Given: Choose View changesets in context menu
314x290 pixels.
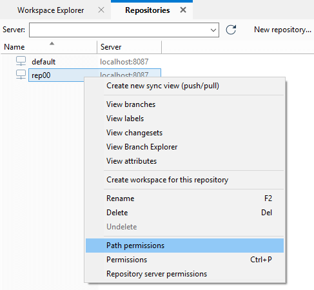Looking at the screenshot, I should coord(184,133).
